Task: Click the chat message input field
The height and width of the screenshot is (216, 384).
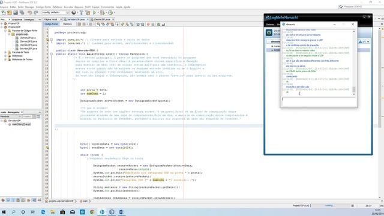Action: pyautogui.click(x=319, y=101)
